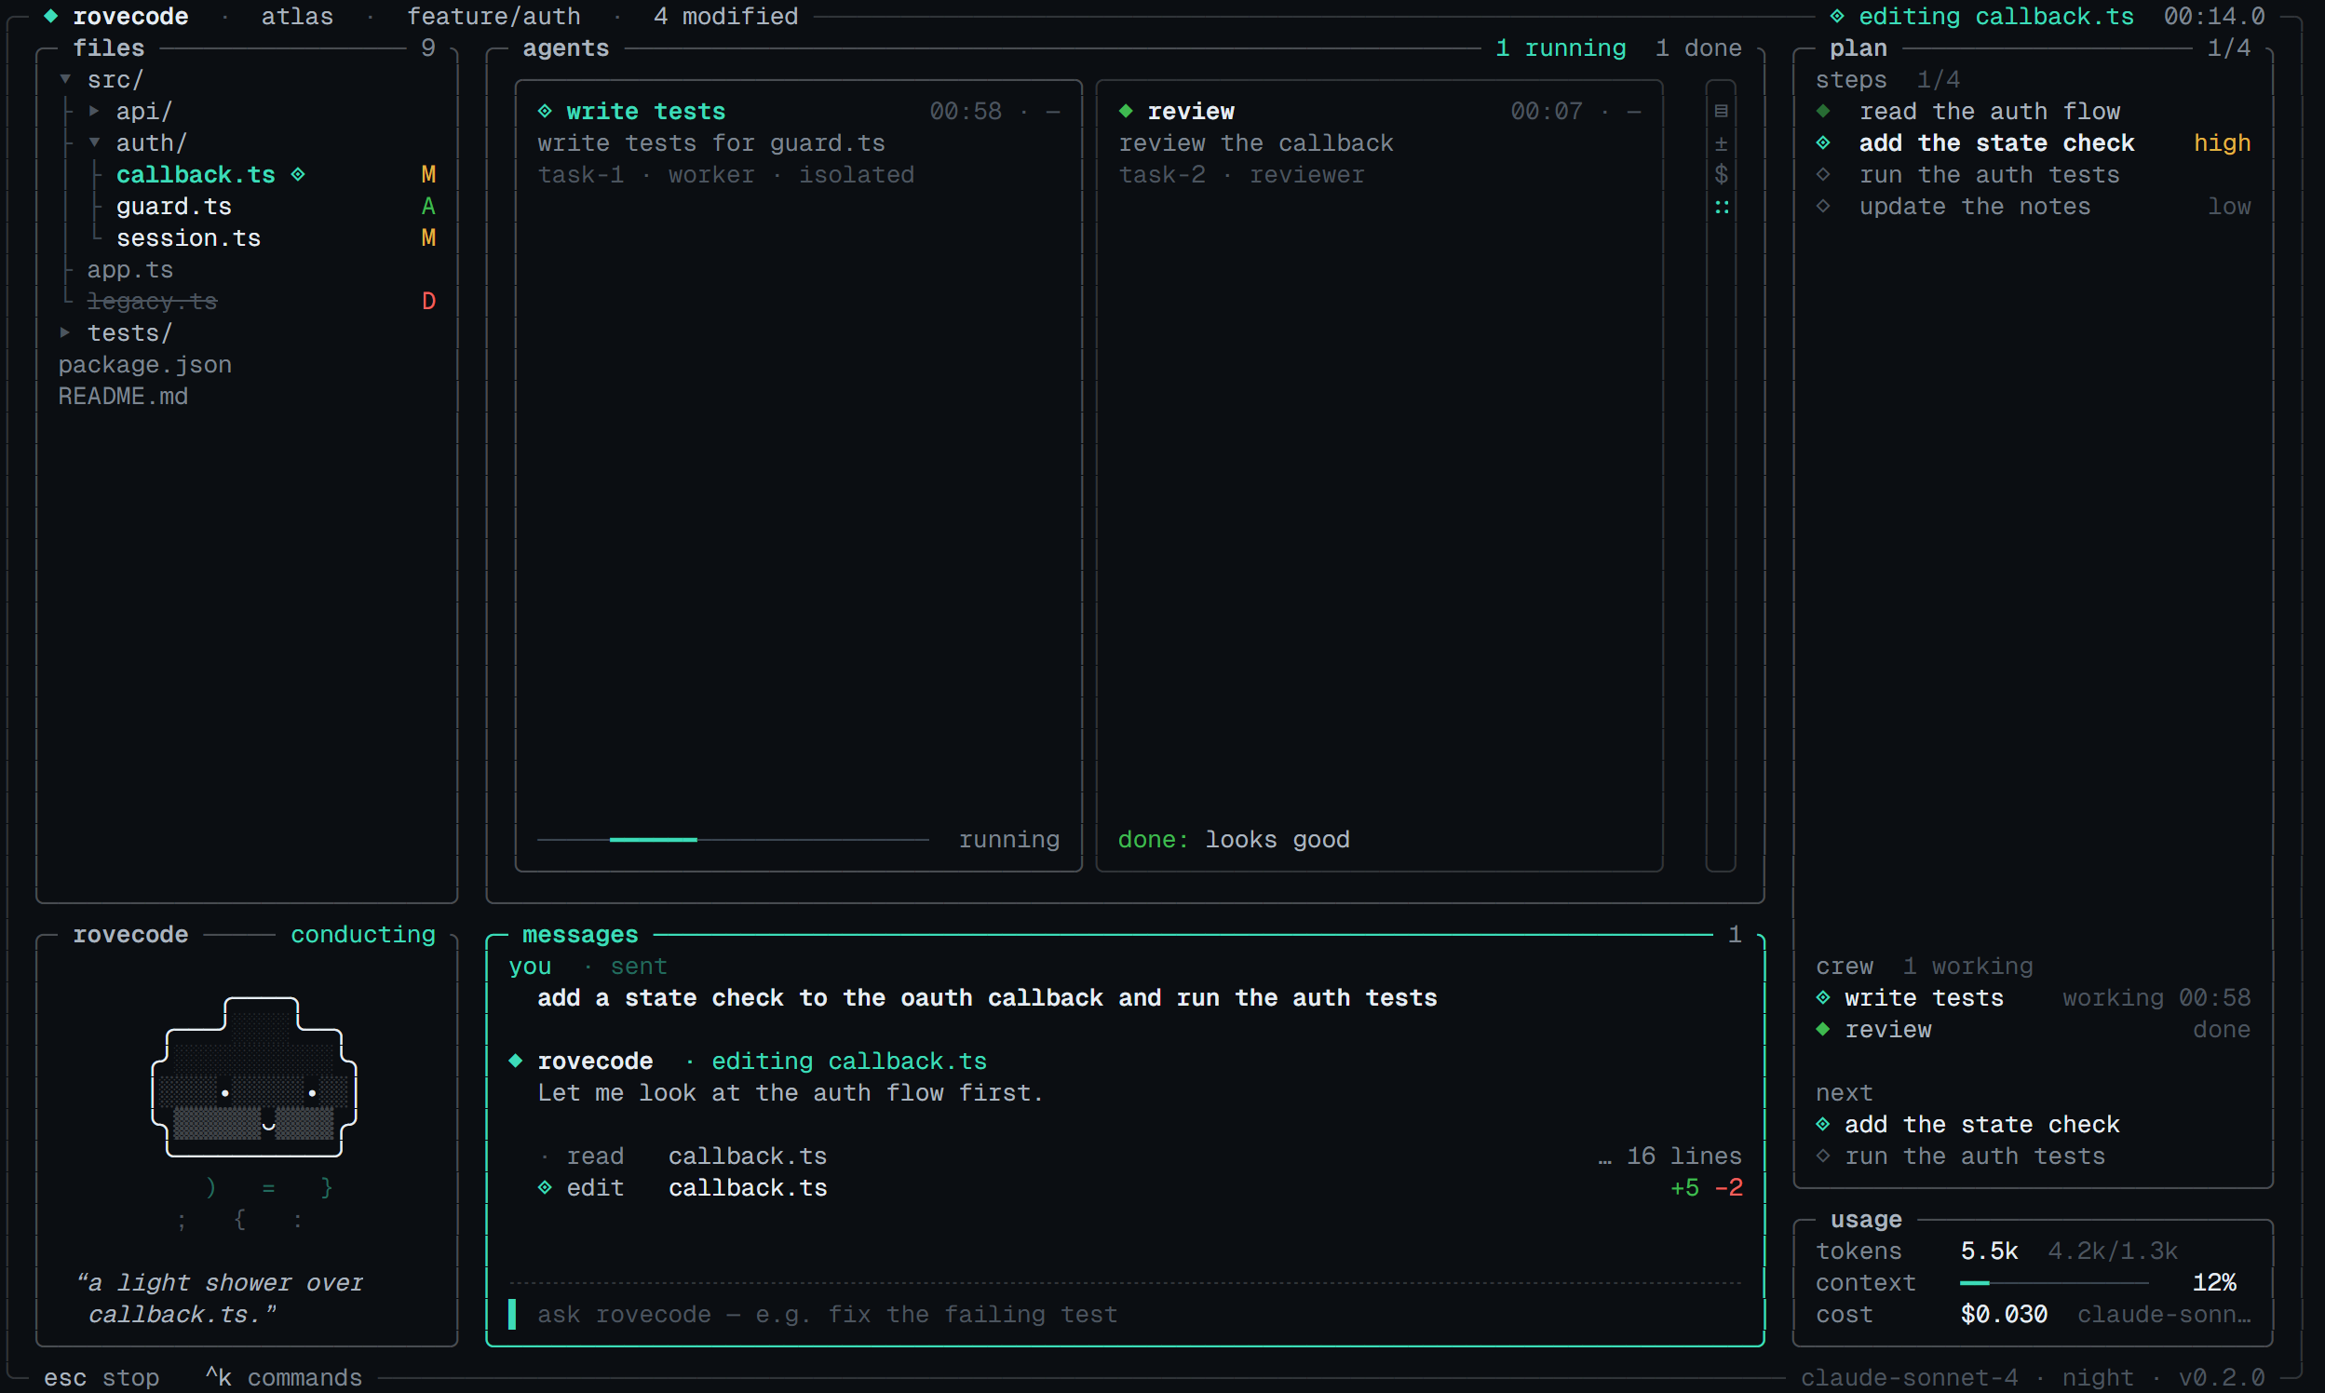The image size is (2325, 1393).
Task: Open package.json in files panel
Action: coord(144,365)
